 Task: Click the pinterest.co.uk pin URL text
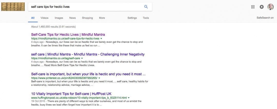click(x=64, y=78)
